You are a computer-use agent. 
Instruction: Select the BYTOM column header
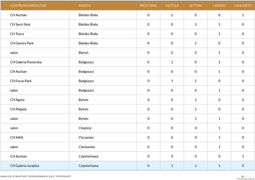(x=195, y=6)
